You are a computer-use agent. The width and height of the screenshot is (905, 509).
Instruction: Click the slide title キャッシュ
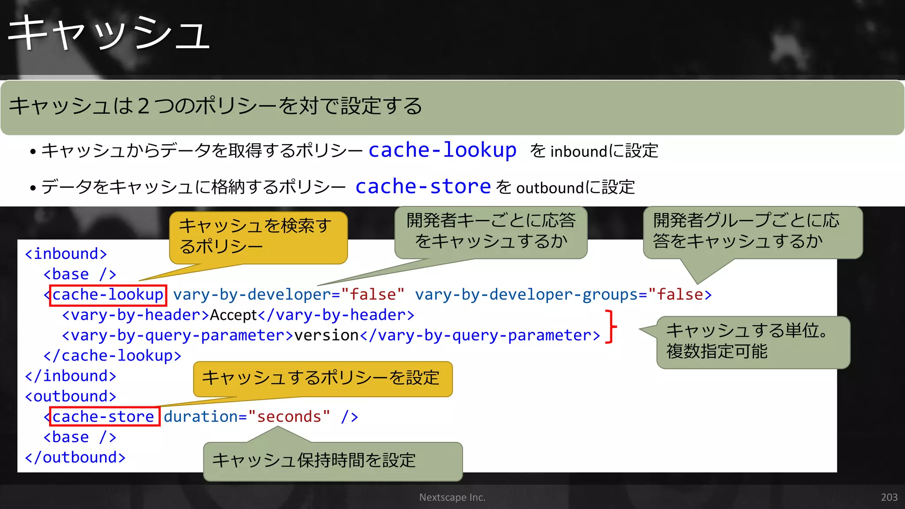[109, 33]
